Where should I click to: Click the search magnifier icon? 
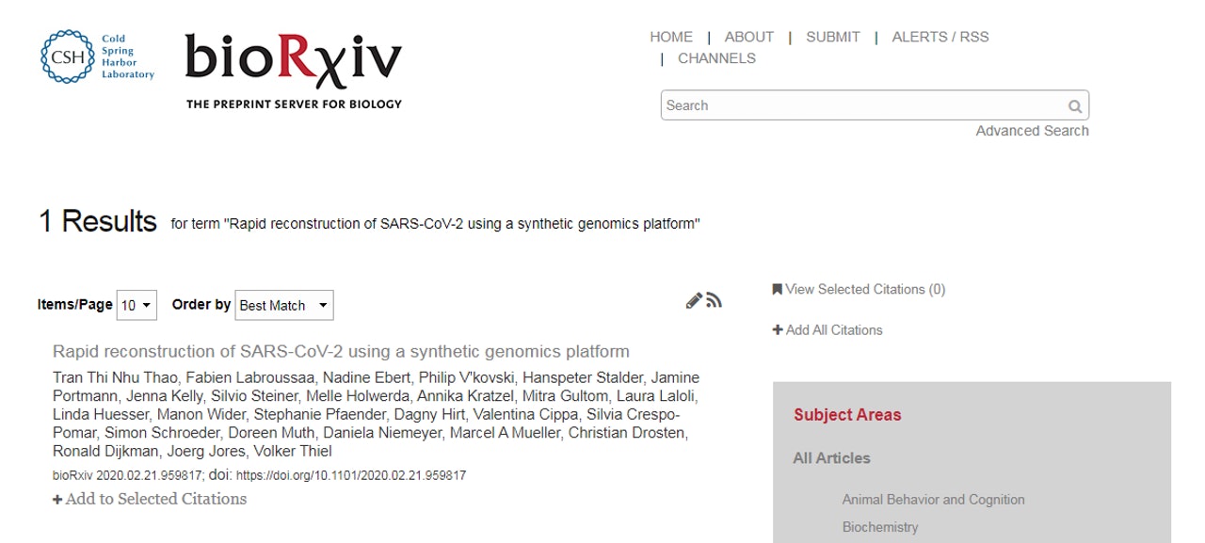[x=1075, y=106]
